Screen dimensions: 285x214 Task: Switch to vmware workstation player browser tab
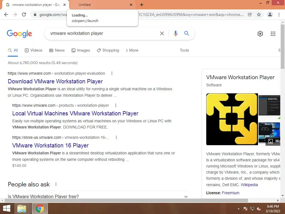pyautogui.click(x=36, y=5)
